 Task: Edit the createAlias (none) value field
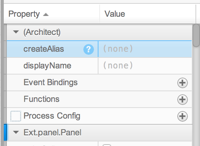(145, 49)
